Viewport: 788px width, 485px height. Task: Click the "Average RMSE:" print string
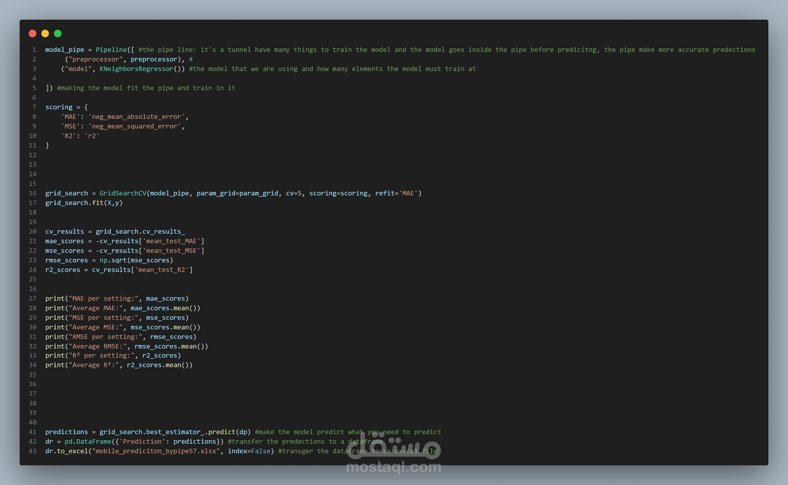pos(98,347)
